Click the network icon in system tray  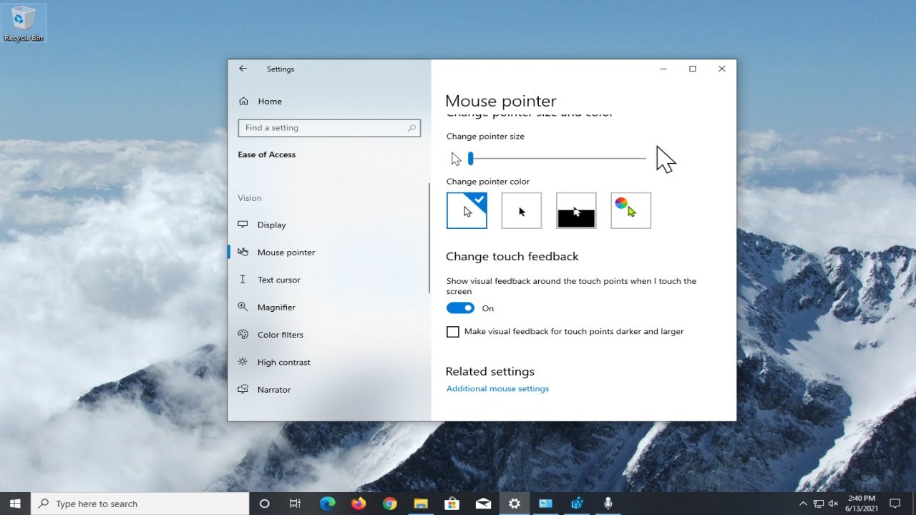[x=819, y=504]
